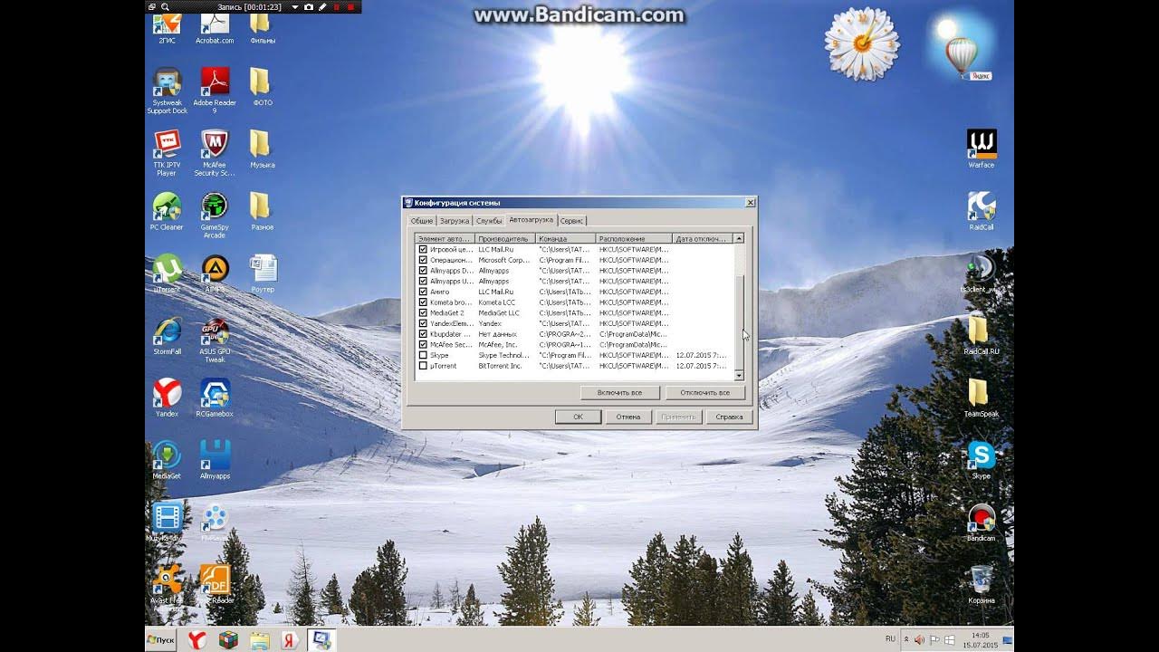The image size is (1159, 652).
Task: Enable Skype startup item checkbox
Action: (423, 356)
